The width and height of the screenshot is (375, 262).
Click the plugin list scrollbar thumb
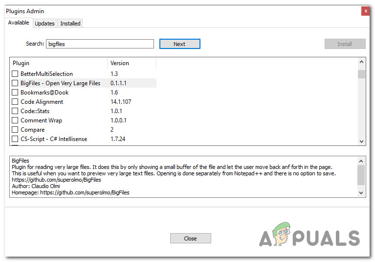[x=361, y=74]
